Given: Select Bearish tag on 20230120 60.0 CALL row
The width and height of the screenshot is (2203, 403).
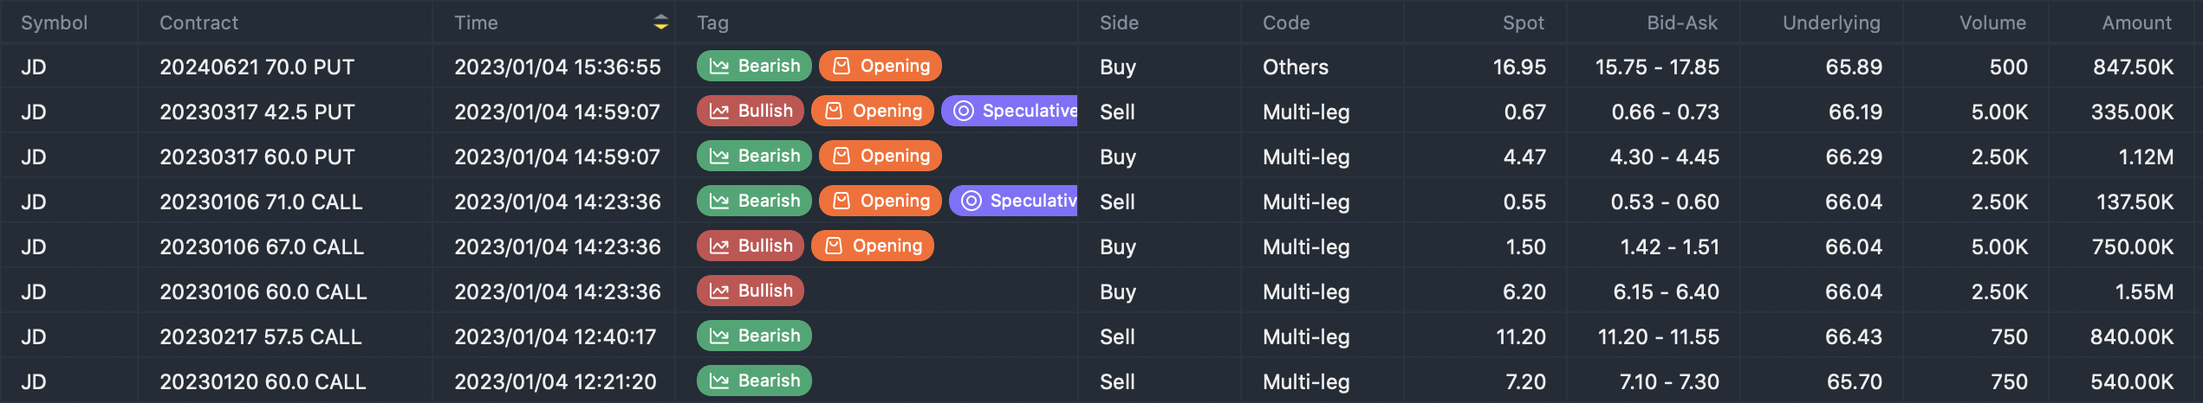Looking at the screenshot, I should (x=754, y=381).
